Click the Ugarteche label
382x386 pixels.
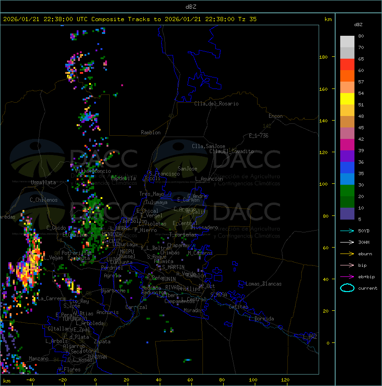(113, 291)
